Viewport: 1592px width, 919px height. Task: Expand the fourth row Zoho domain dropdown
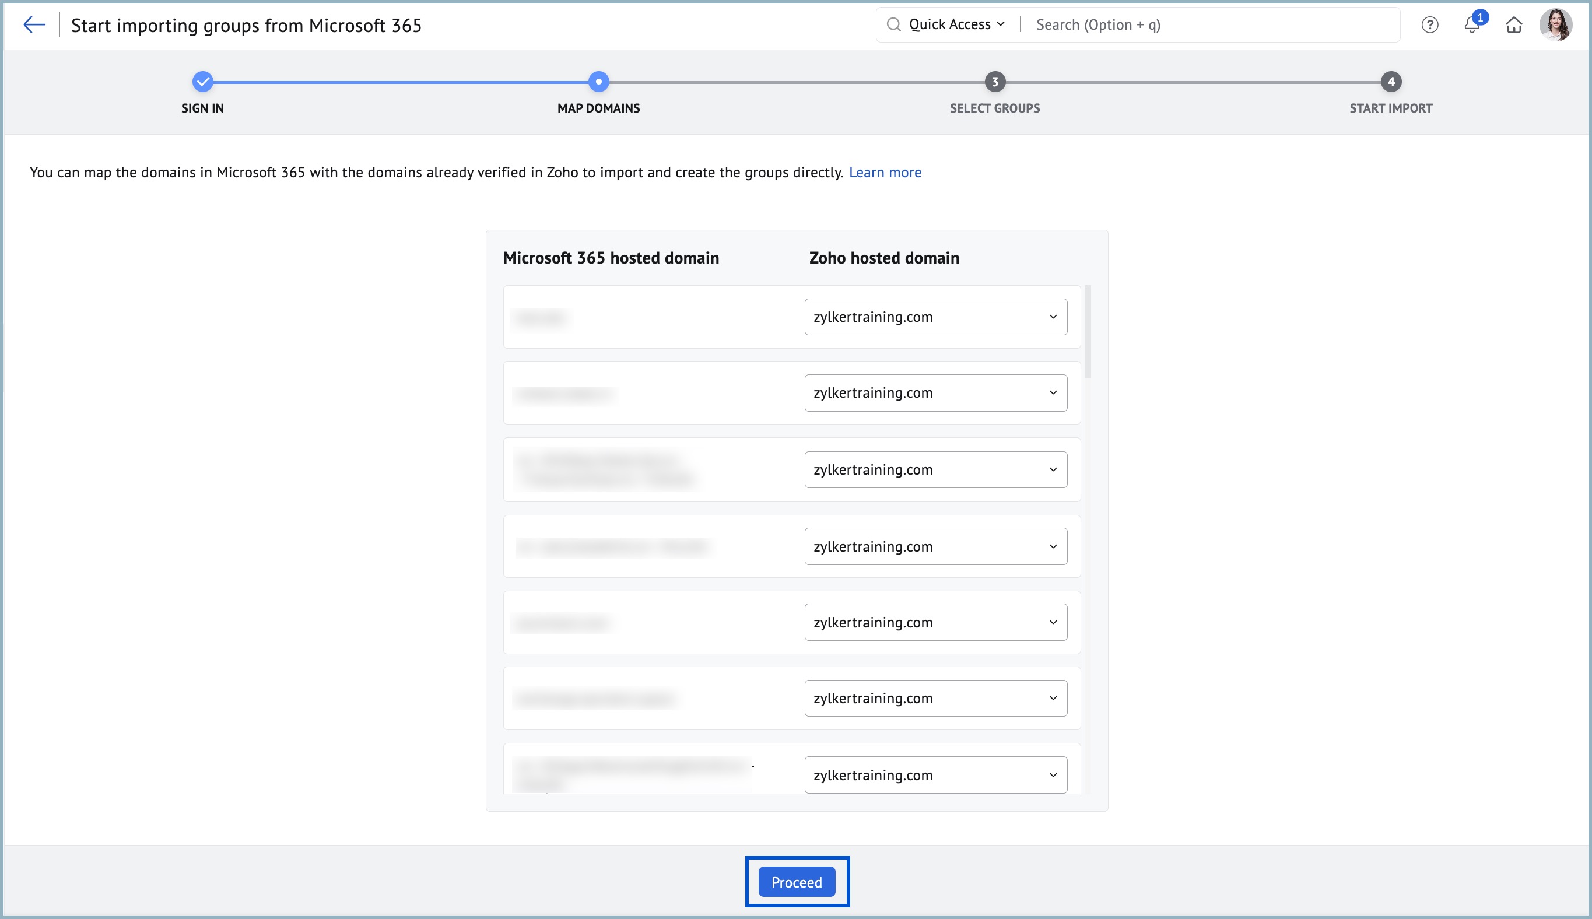(x=935, y=546)
